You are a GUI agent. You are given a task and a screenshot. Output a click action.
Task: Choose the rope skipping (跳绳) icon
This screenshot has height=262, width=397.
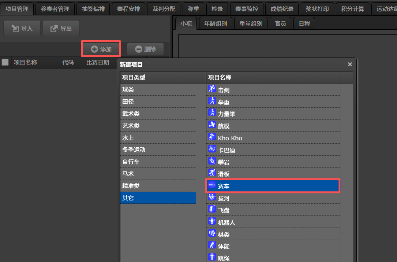212,257
